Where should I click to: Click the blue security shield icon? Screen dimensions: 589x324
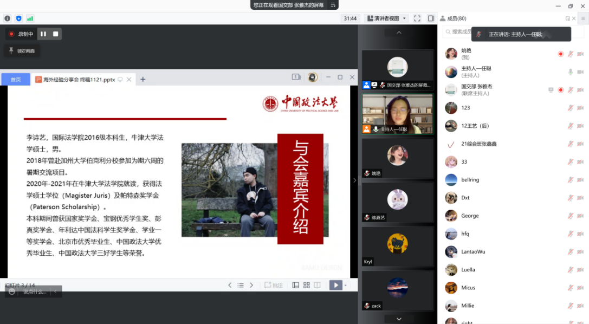tap(19, 18)
